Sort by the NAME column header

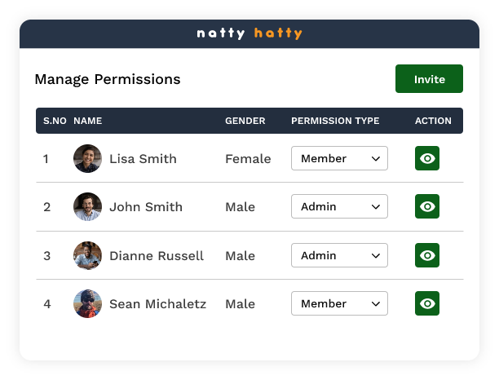(x=88, y=121)
